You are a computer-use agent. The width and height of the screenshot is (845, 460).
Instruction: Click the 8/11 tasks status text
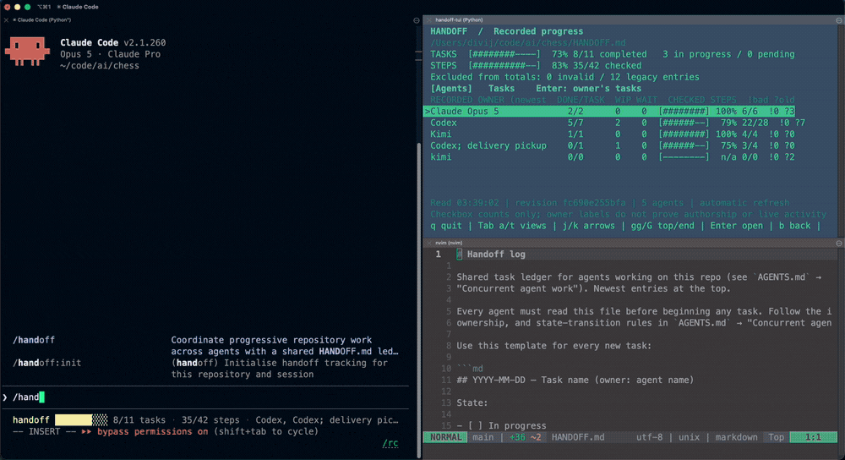139,420
